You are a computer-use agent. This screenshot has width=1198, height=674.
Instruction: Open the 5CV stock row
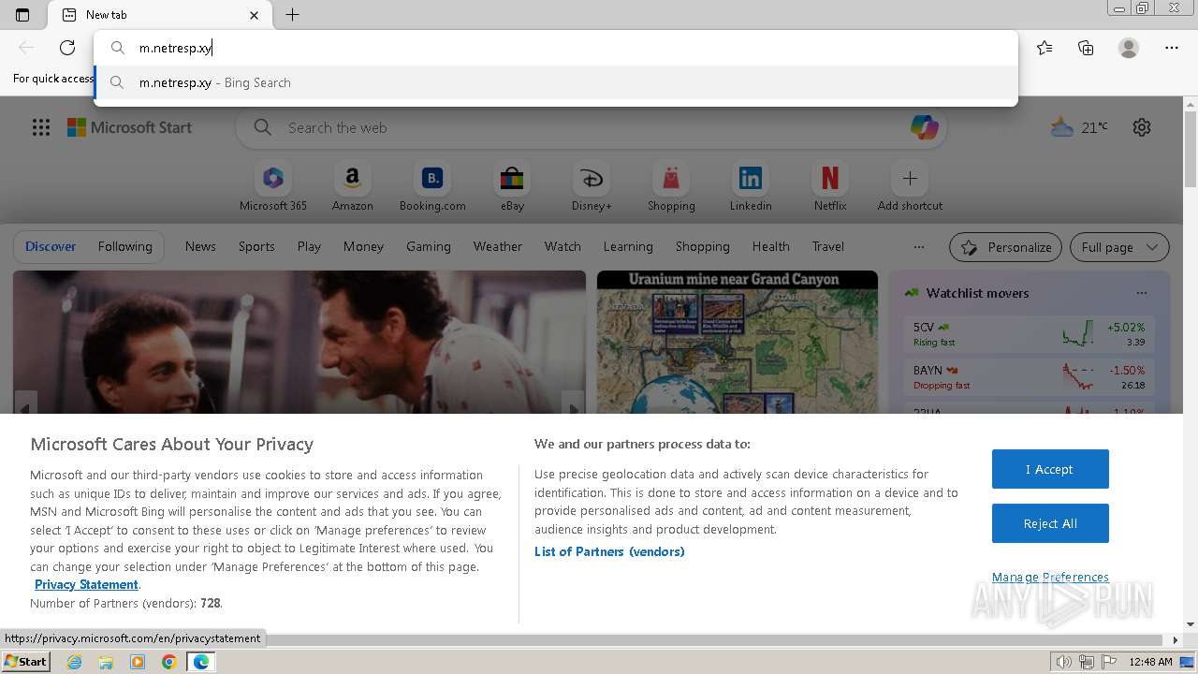coord(1030,334)
